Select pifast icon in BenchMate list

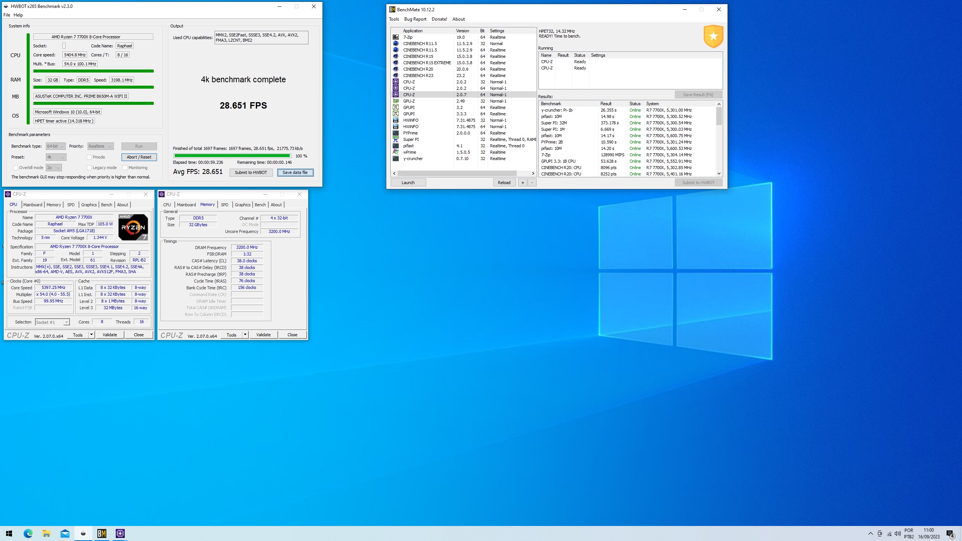pyautogui.click(x=396, y=146)
